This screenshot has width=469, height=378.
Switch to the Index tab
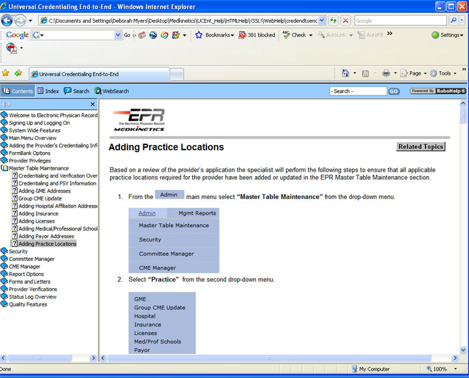(x=48, y=91)
